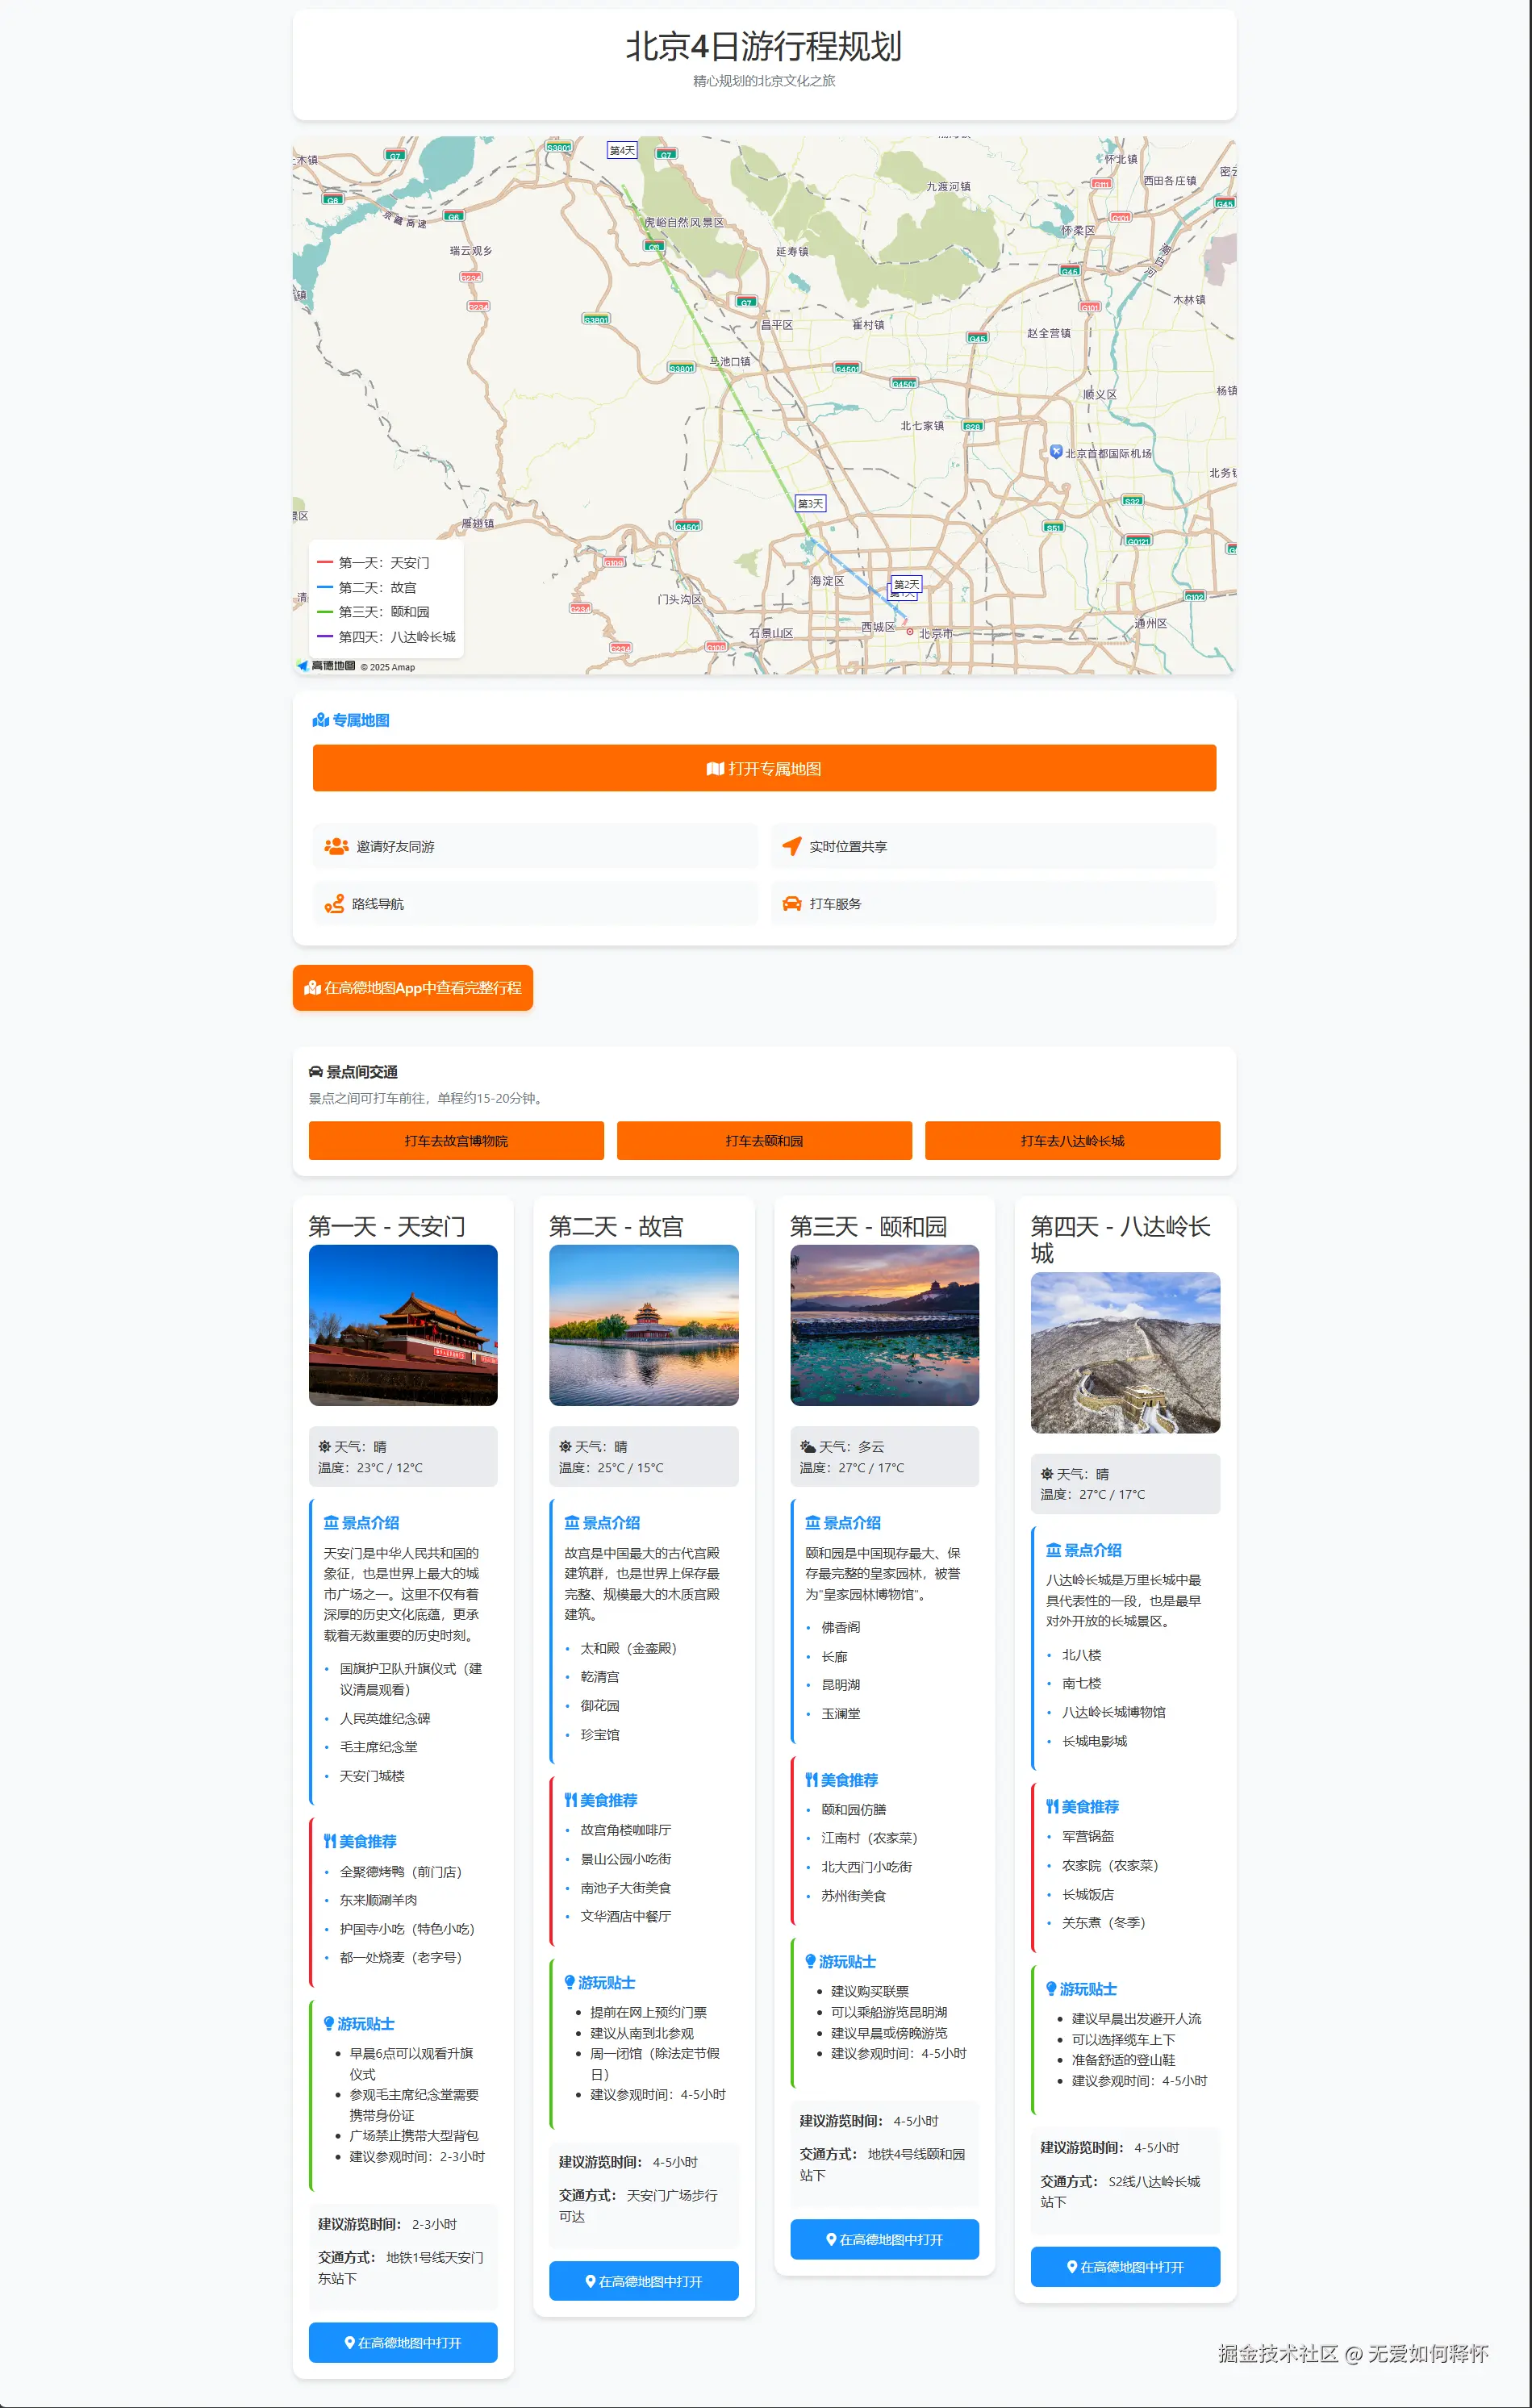Click the list item 八达岭长城博物馆
Viewport: 1532px width, 2408px height.
pyautogui.click(x=1114, y=1712)
